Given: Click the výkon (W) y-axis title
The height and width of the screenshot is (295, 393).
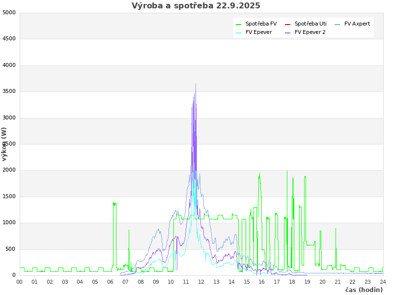Looking at the screenshot, I should [x=4, y=144].
